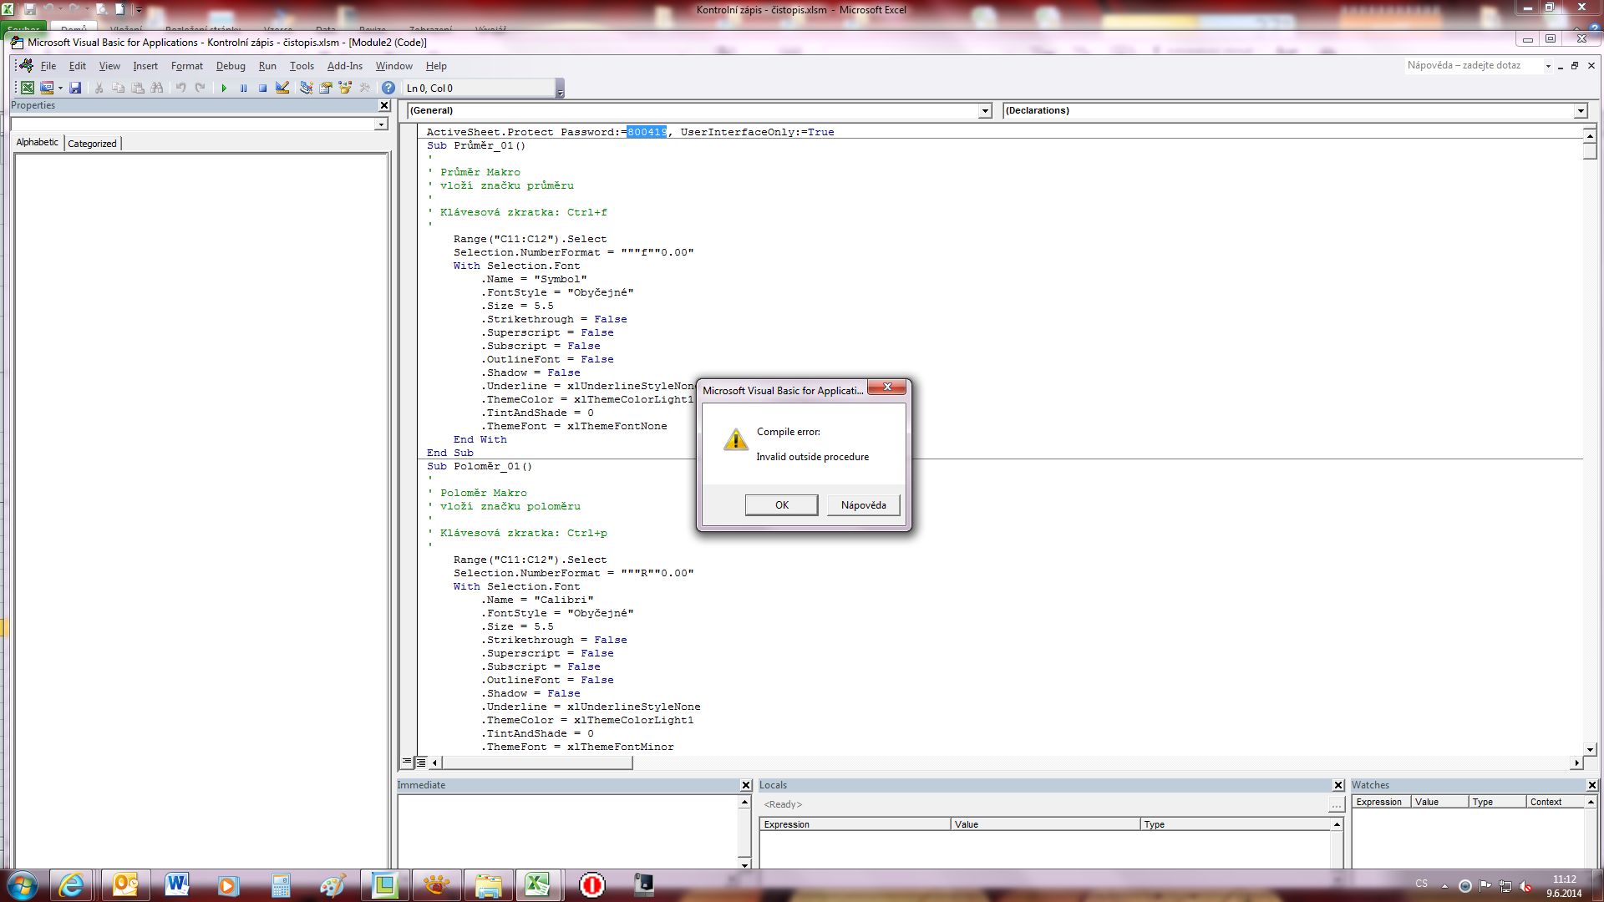Screen dimensions: 1604x902
Task: Select the Categorized tab in Properties
Action: point(92,144)
